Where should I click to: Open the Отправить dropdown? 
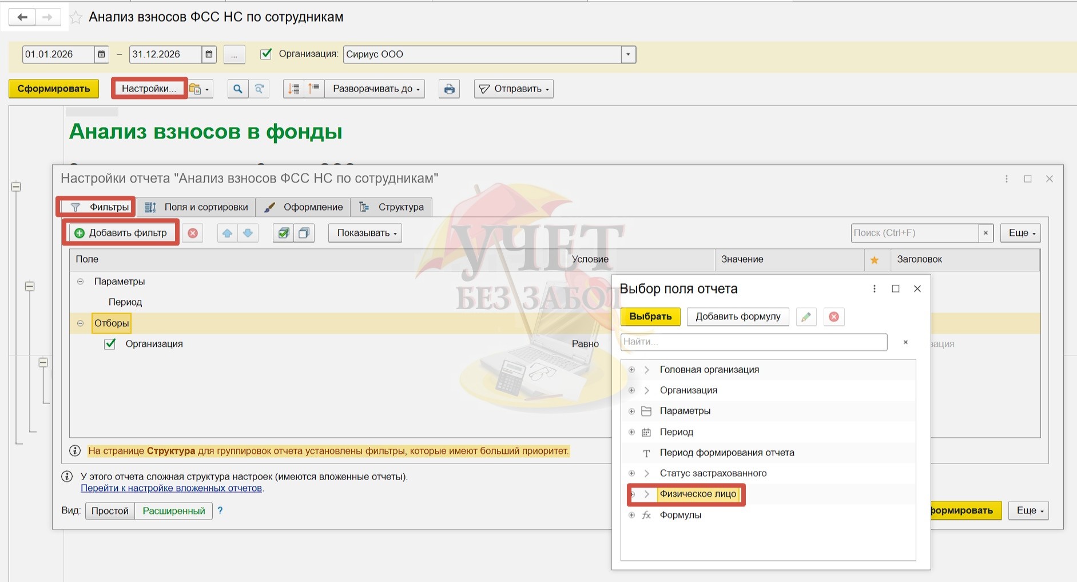tap(514, 89)
